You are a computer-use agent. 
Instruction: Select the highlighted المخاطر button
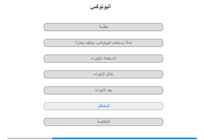103,106
